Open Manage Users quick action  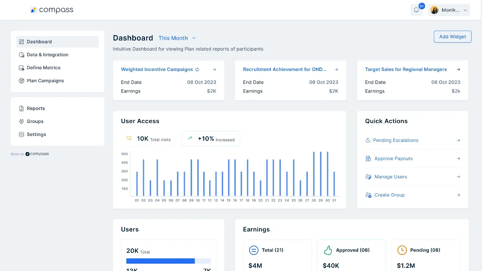pyautogui.click(x=390, y=177)
